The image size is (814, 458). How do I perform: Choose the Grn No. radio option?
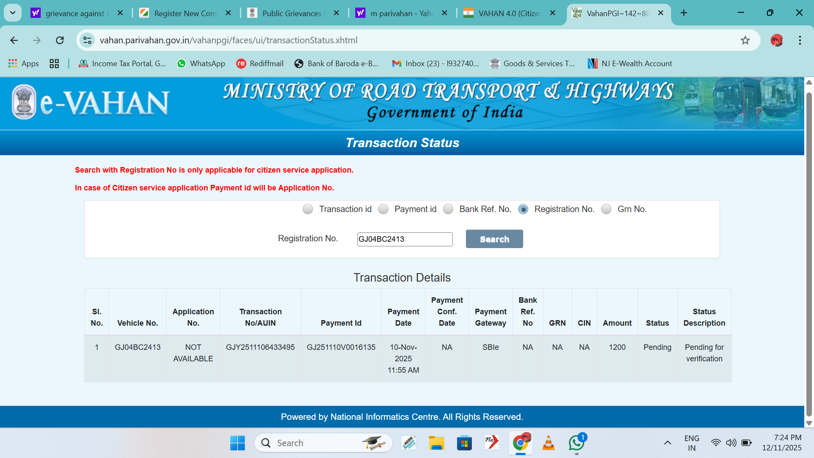coord(606,209)
